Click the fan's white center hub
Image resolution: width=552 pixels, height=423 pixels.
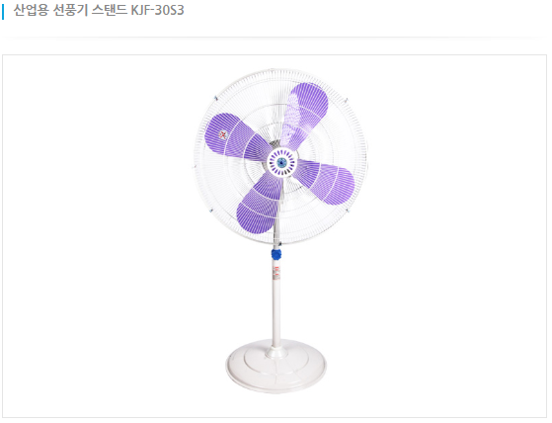[281, 162]
